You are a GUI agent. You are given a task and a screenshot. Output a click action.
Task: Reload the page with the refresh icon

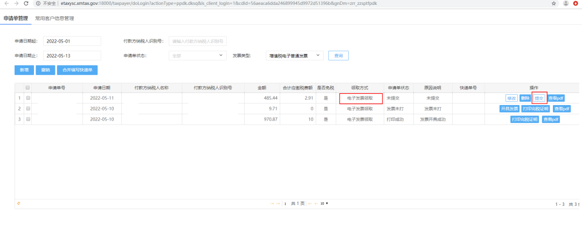[26, 3]
